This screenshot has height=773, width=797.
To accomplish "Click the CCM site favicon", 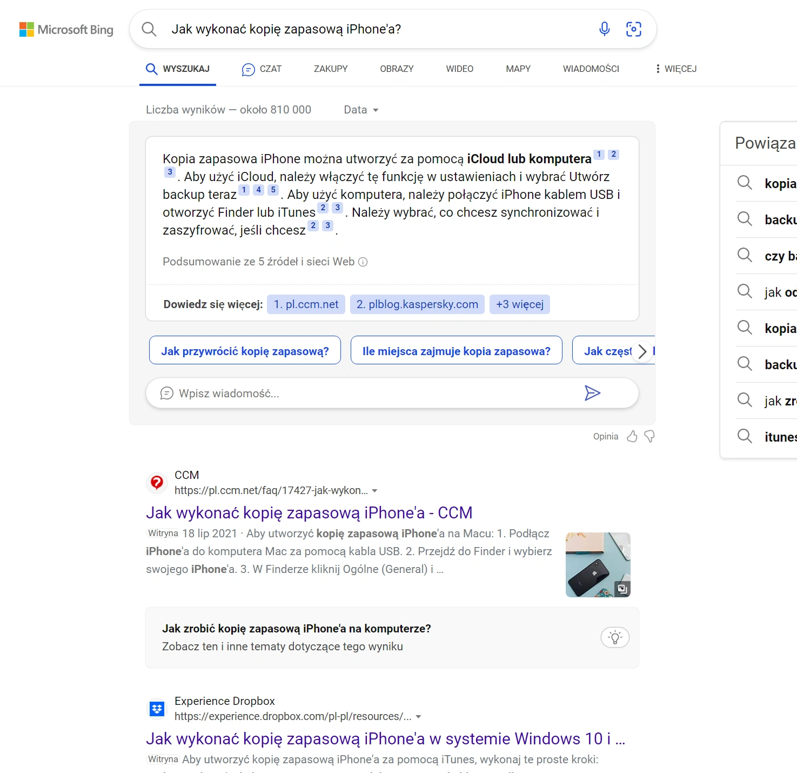I will [157, 482].
